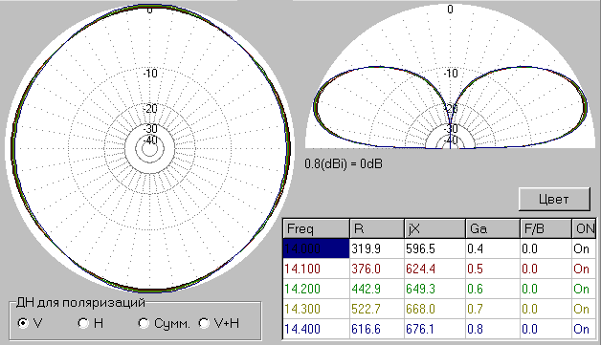Click the jX value 649.3

pos(434,289)
